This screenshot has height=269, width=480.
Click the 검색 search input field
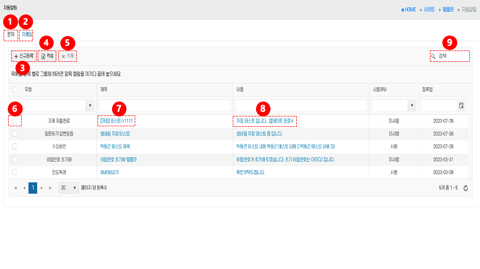452,56
